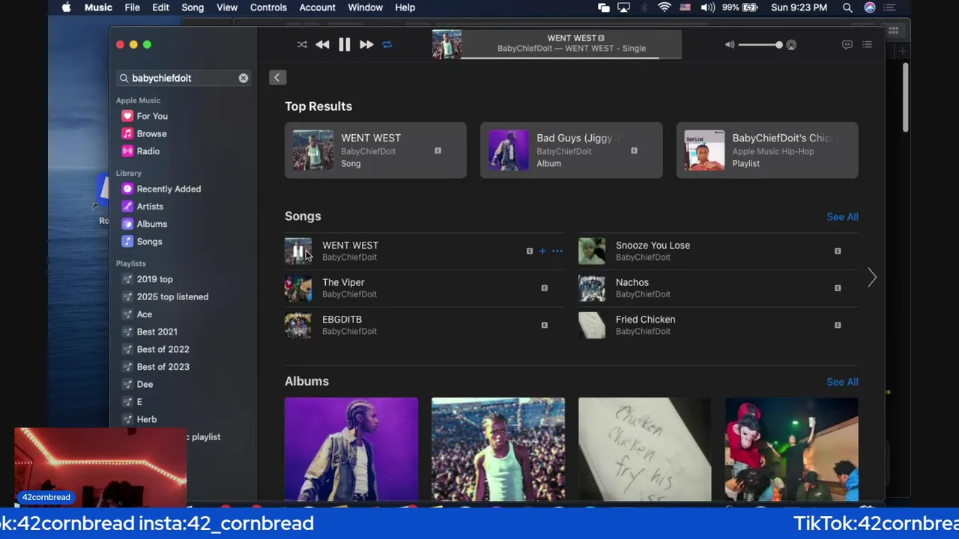
Task: Open the Song menu
Action: 193,7
